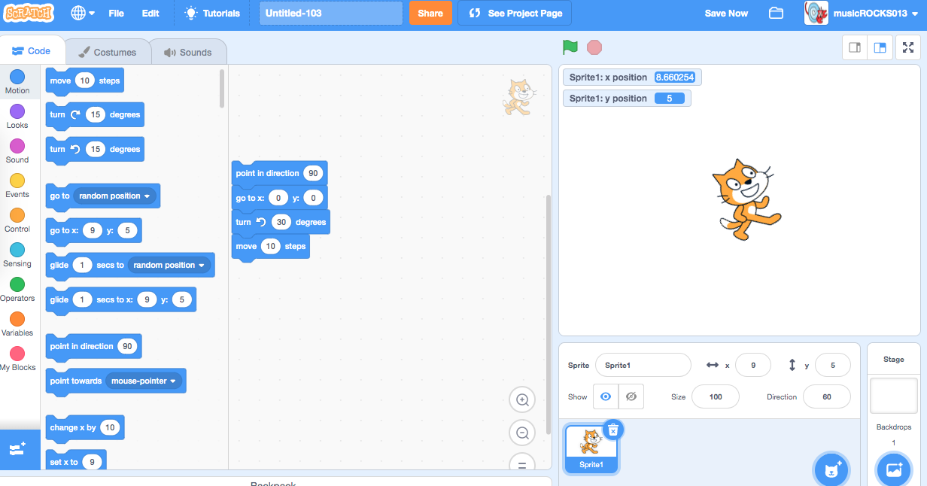Select the Operators block category
The height and width of the screenshot is (486, 927).
[x=17, y=290]
